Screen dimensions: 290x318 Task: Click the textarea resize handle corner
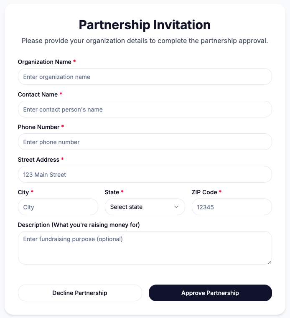tap(270, 262)
